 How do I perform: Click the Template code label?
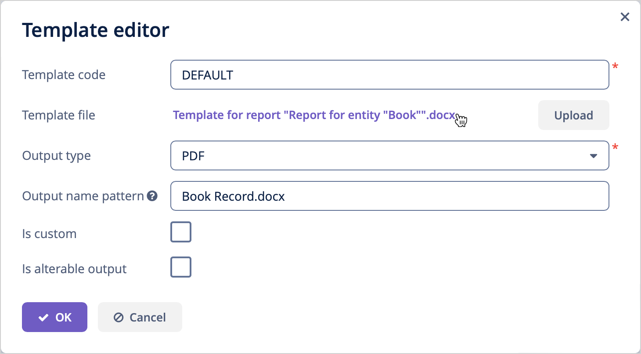pyautogui.click(x=64, y=75)
